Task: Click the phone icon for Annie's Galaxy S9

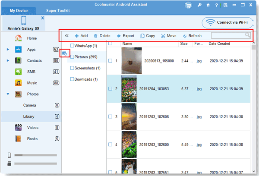Action: click(23, 20)
